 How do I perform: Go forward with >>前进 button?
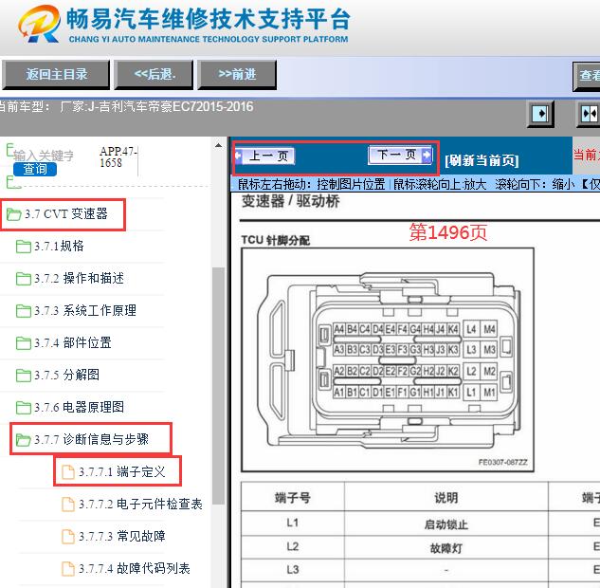[x=237, y=75]
